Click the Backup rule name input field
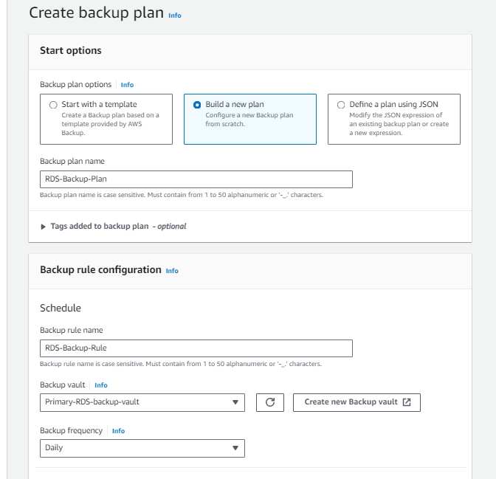Viewport: 496px width, 479px height. 196,348
